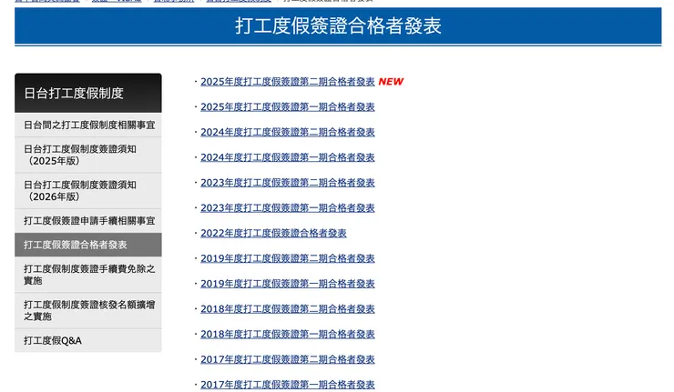This screenshot has height=392, width=674.
Task: Open 2022年度打工度假簽證合格者發表 link
Action: coord(273,233)
